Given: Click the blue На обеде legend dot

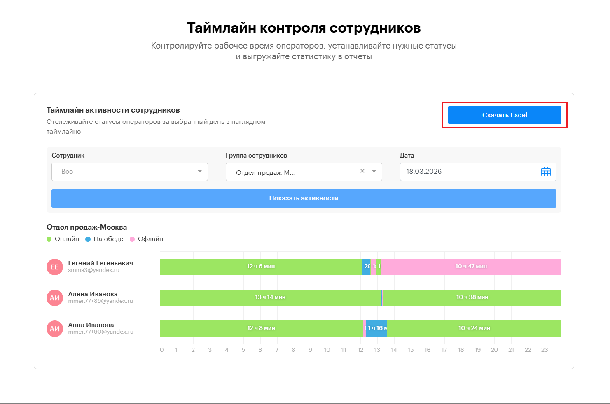Looking at the screenshot, I should click(x=88, y=239).
